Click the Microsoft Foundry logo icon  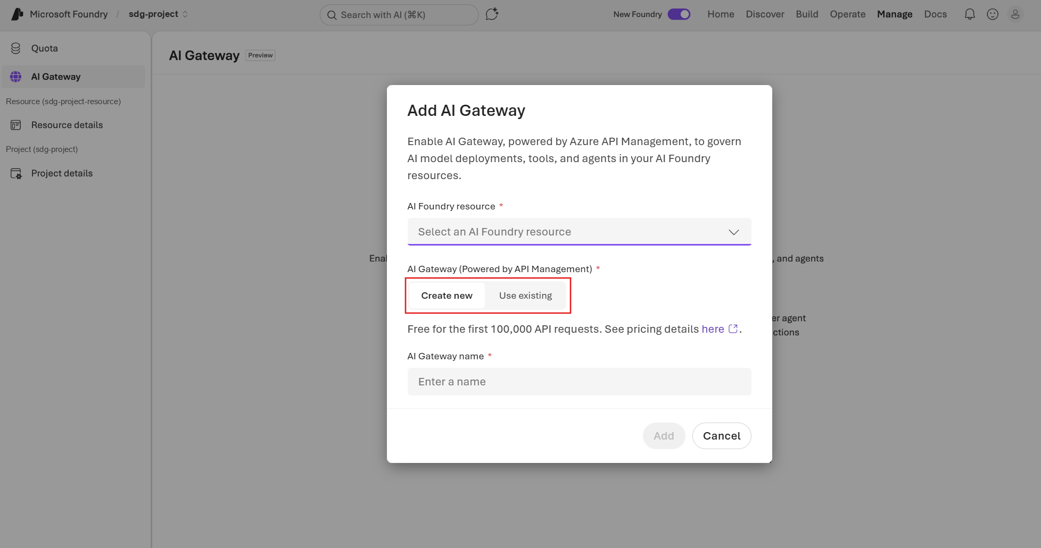[x=17, y=14]
